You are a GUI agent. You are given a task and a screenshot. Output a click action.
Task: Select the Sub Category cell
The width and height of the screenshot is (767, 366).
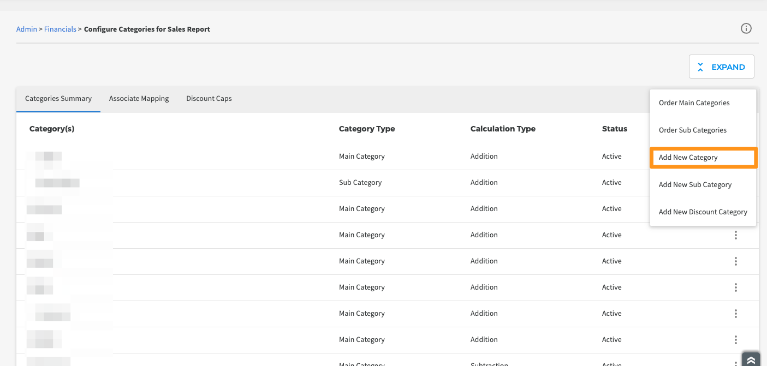tap(360, 182)
